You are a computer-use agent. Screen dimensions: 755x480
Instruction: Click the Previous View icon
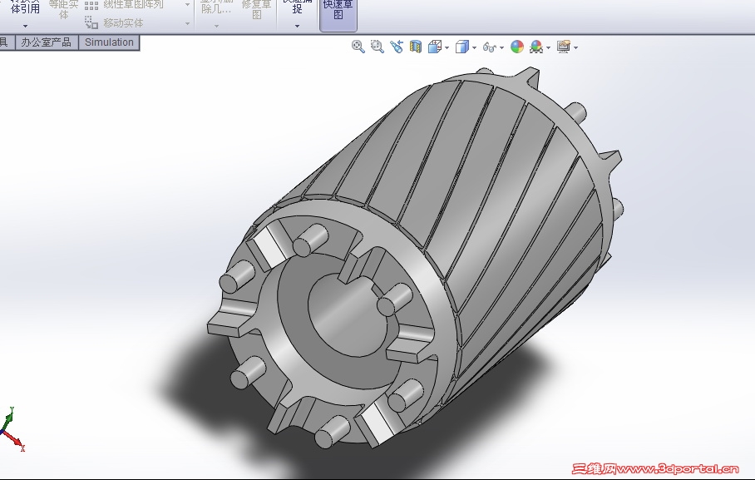pyautogui.click(x=397, y=47)
